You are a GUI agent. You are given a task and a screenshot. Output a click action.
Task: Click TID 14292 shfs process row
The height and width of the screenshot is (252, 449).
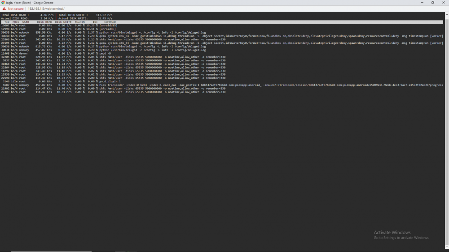pos(113,71)
